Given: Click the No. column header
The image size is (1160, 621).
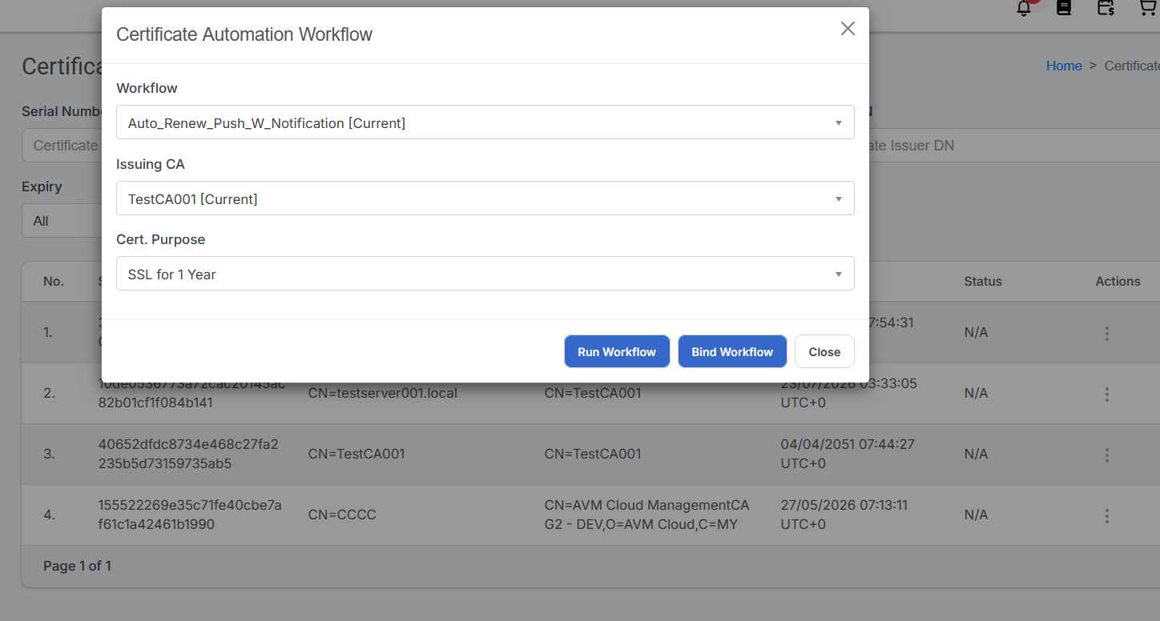Looking at the screenshot, I should [x=54, y=281].
